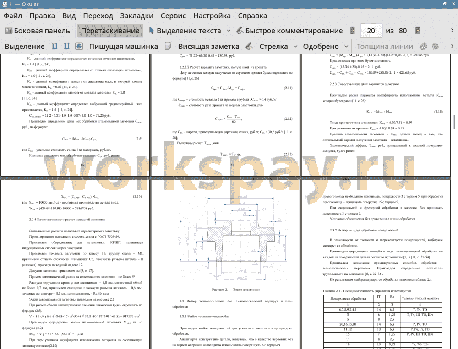Screen dimensions: 458x349
Task: Expand the top toolbar overflow chevron
Action: coord(452,31)
